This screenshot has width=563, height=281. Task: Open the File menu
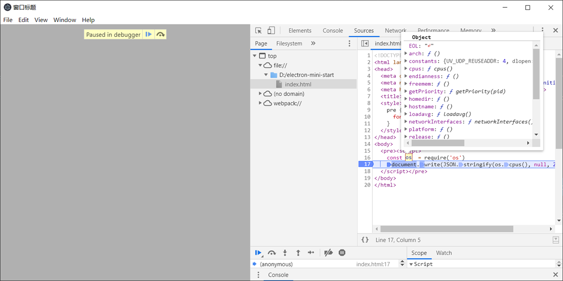[x=8, y=20]
